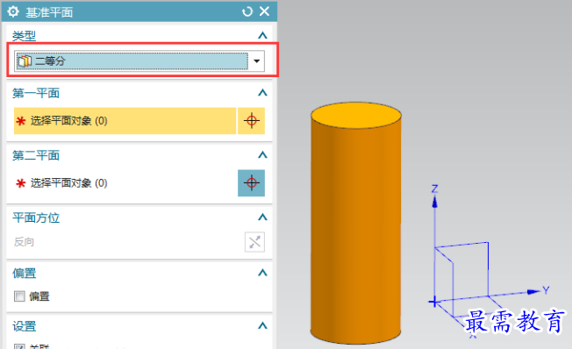This screenshot has height=349, width=572.
Task: Click the 二等分 type icon in combo box
Action: pyautogui.click(x=25, y=61)
